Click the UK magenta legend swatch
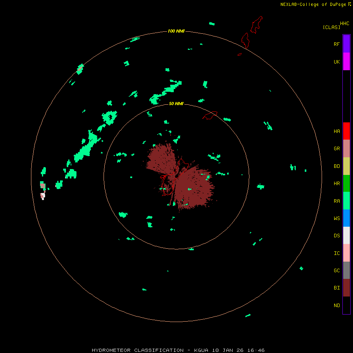 [346, 62]
